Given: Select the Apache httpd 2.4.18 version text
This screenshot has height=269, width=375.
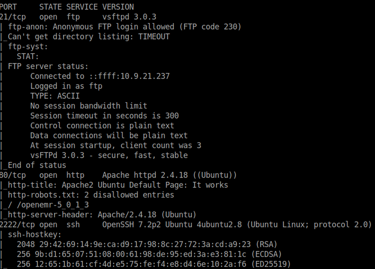Looking at the screenshot, I should 170,175.
